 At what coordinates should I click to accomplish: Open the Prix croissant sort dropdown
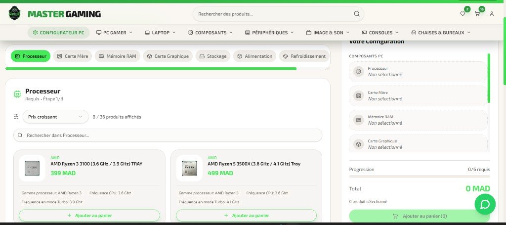pyautogui.click(x=55, y=117)
